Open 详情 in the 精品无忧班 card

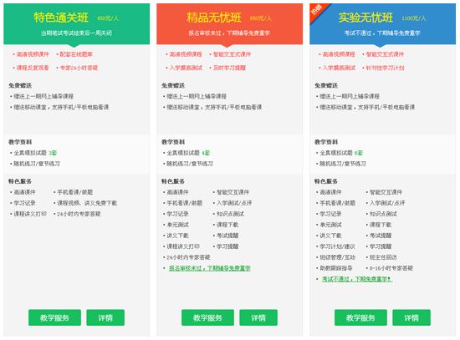tap(258, 317)
